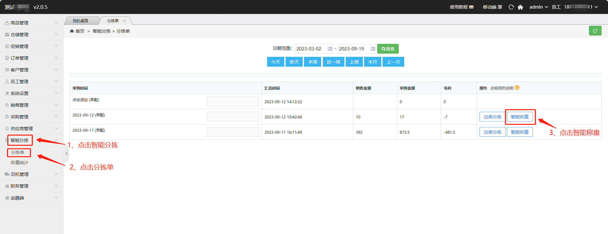The height and width of the screenshot is (234, 608).
Task: Click the refresh icon in top header
Action: point(511,7)
